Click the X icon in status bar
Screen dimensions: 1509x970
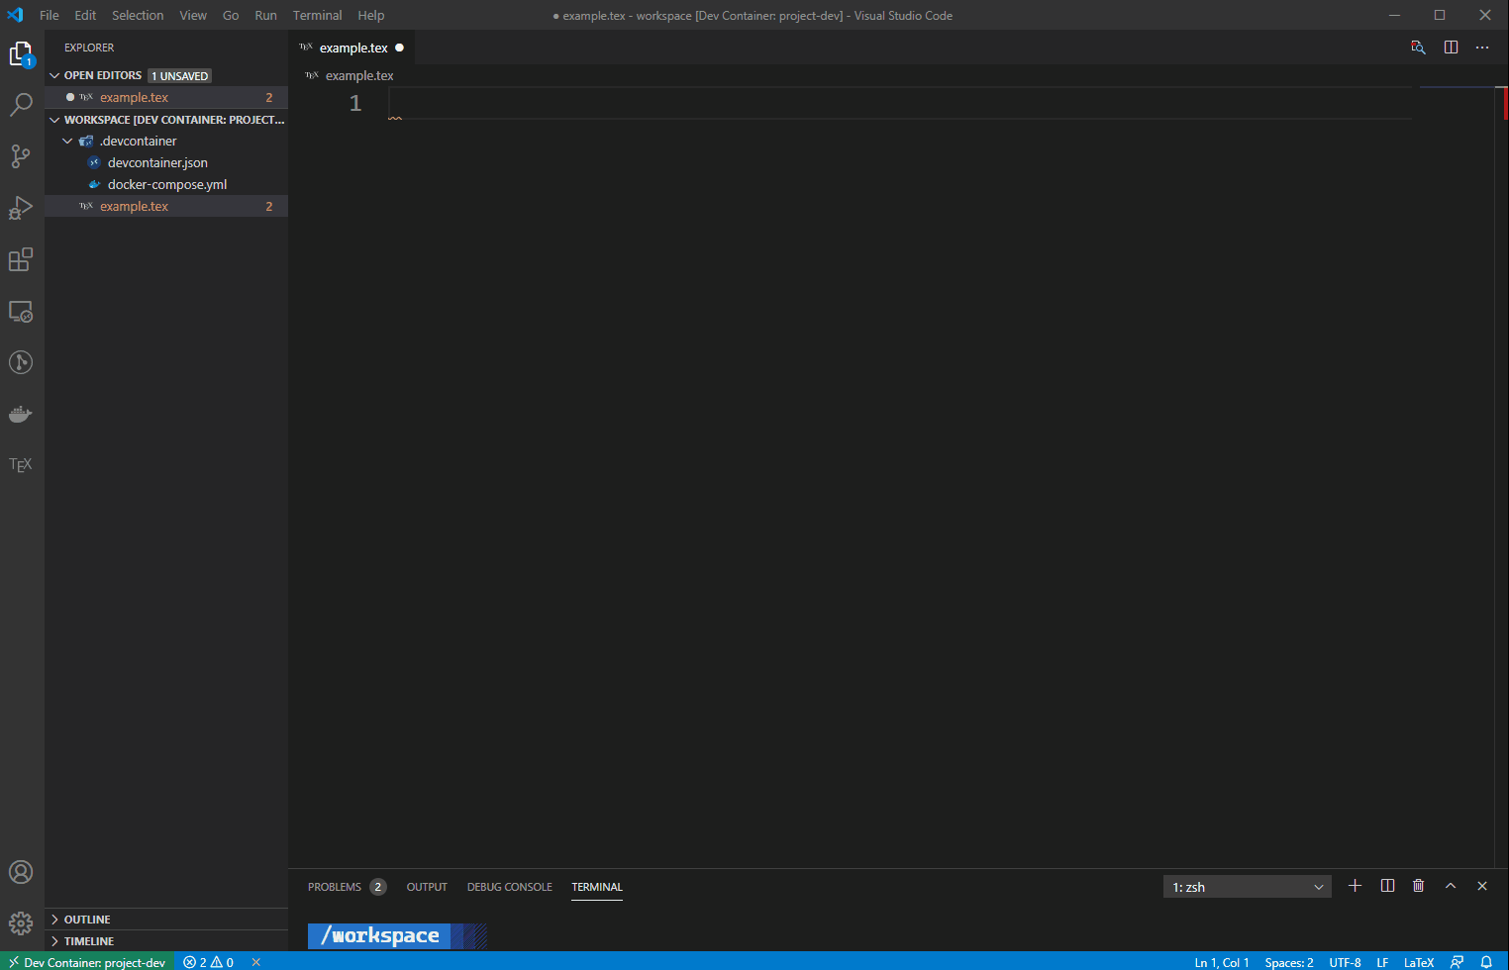point(256,962)
